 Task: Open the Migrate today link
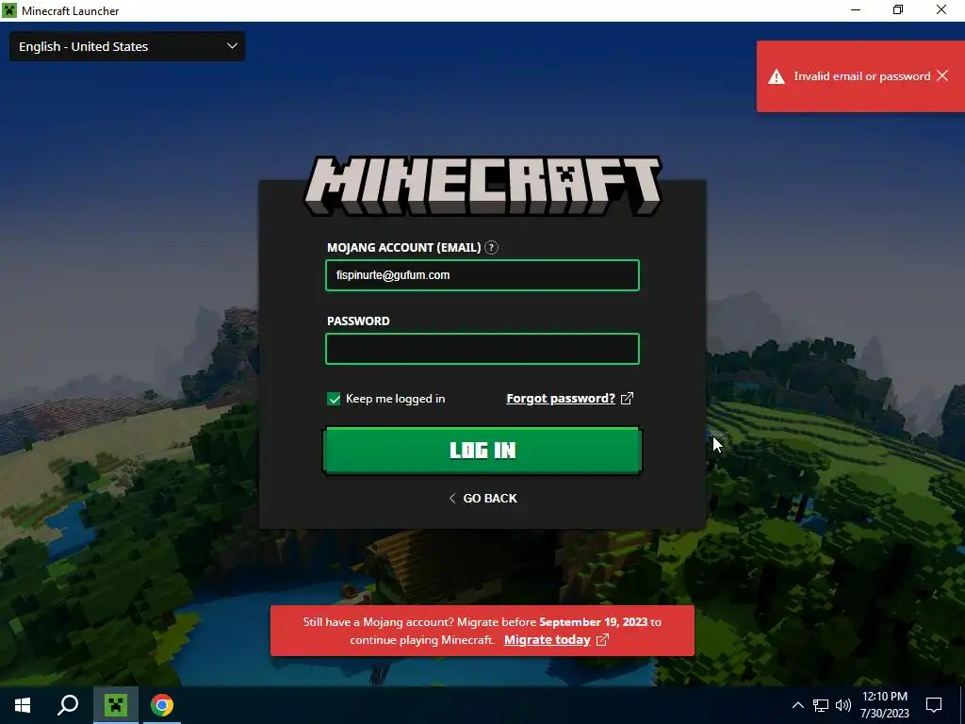(x=548, y=640)
